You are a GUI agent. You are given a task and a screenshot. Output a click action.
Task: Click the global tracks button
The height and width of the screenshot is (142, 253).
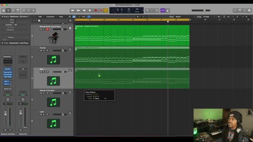[x=70, y=21]
